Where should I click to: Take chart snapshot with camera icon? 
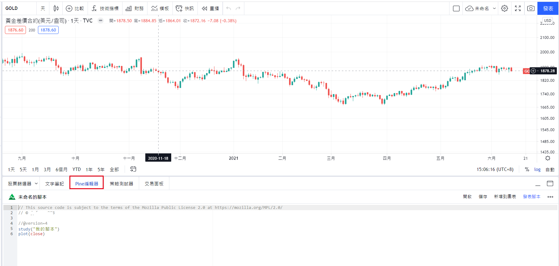(531, 8)
